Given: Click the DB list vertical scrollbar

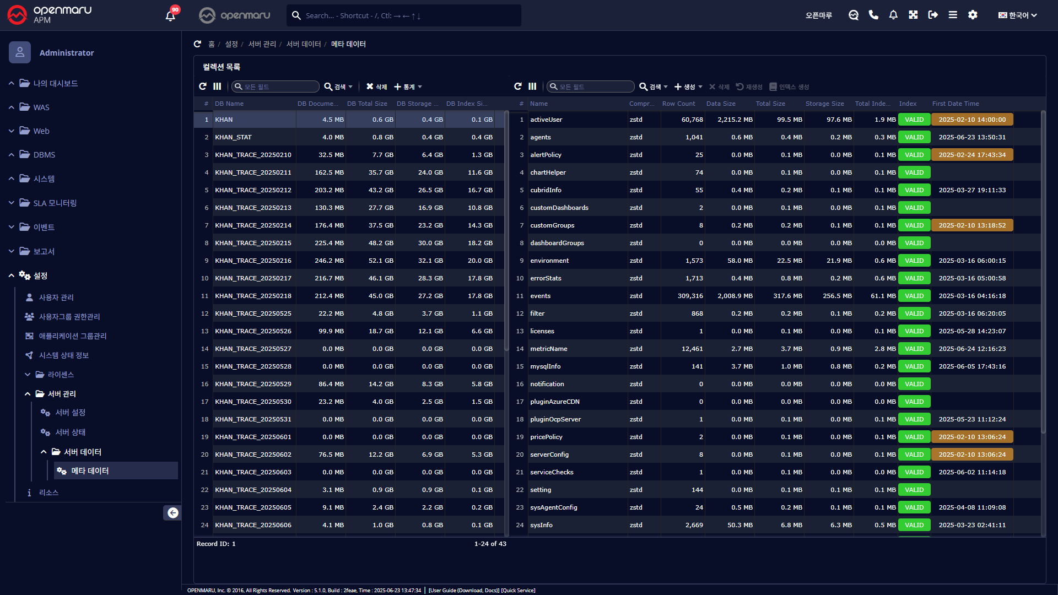Looking at the screenshot, I should 506,231.
